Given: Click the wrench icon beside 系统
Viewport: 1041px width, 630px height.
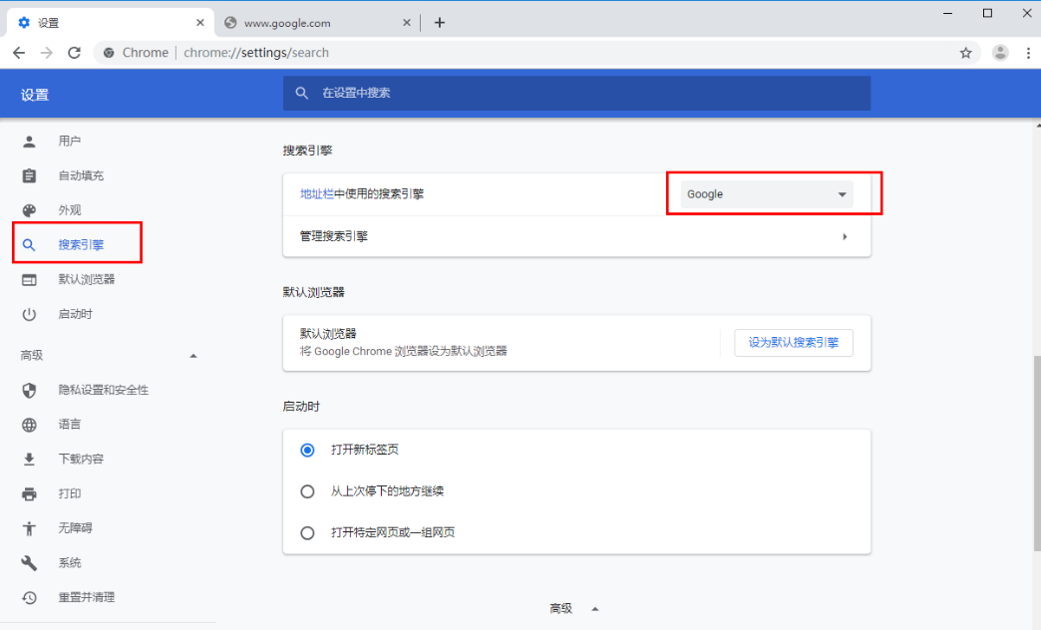Looking at the screenshot, I should 29,563.
